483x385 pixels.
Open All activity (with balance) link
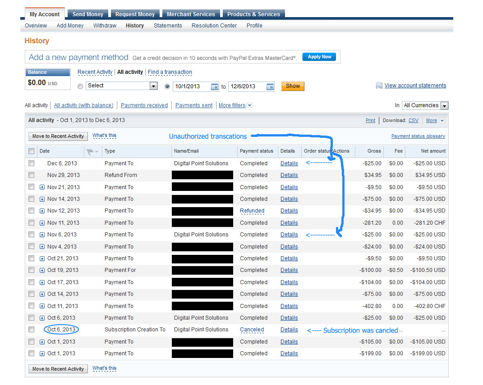pyautogui.click(x=83, y=105)
